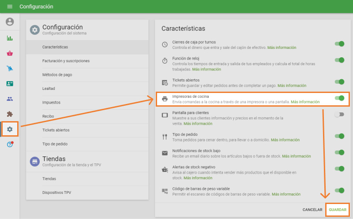The image size is (353, 219).
Task: Toggle Alertas de stock negativo off
Action: (339, 169)
